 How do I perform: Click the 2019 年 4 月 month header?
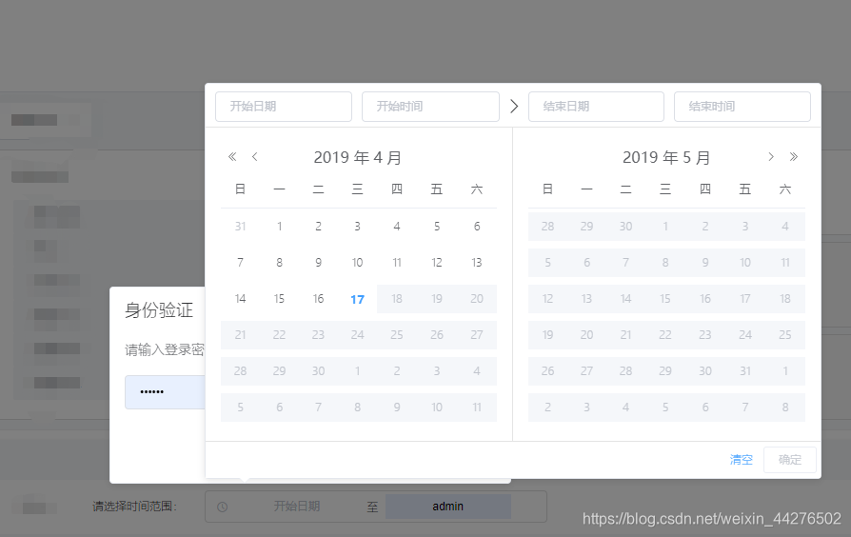point(358,157)
